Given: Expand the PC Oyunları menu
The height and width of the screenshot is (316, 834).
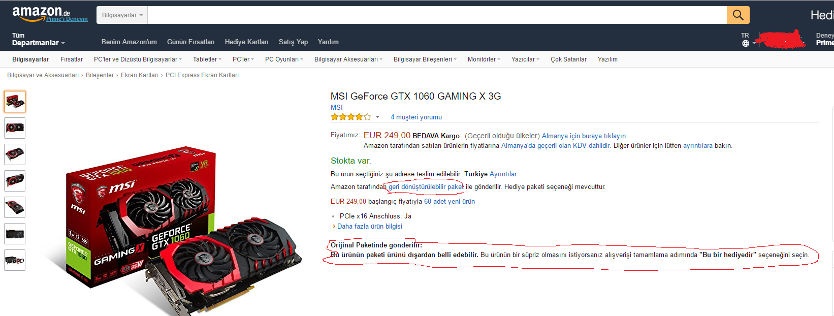Looking at the screenshot, I should pos(284,59).
